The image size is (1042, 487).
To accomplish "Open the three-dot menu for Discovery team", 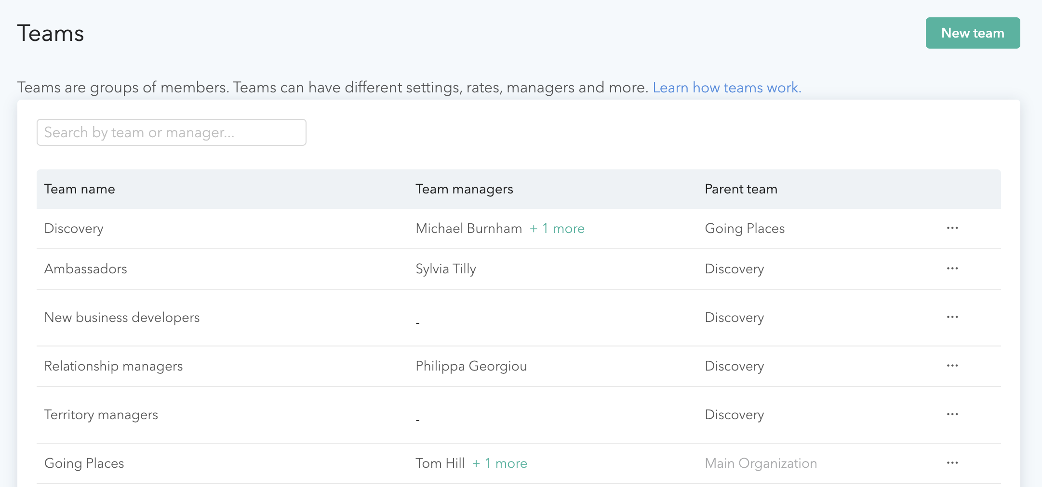I will tap(952, 228).
